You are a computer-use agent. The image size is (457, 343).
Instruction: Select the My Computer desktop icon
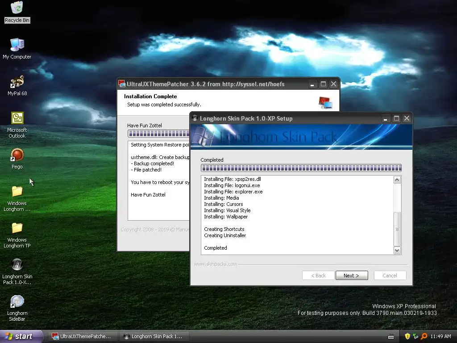(17, 48)
